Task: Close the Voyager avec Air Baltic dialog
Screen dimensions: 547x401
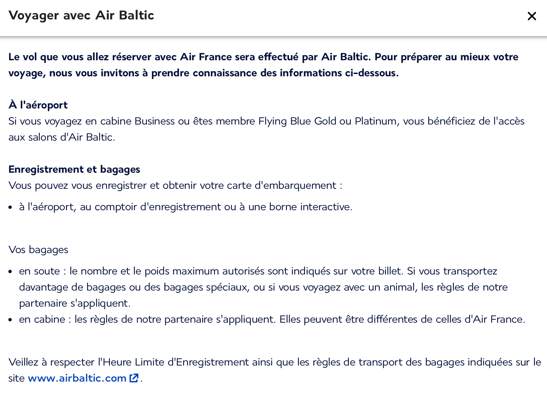Action: [532, 16]
